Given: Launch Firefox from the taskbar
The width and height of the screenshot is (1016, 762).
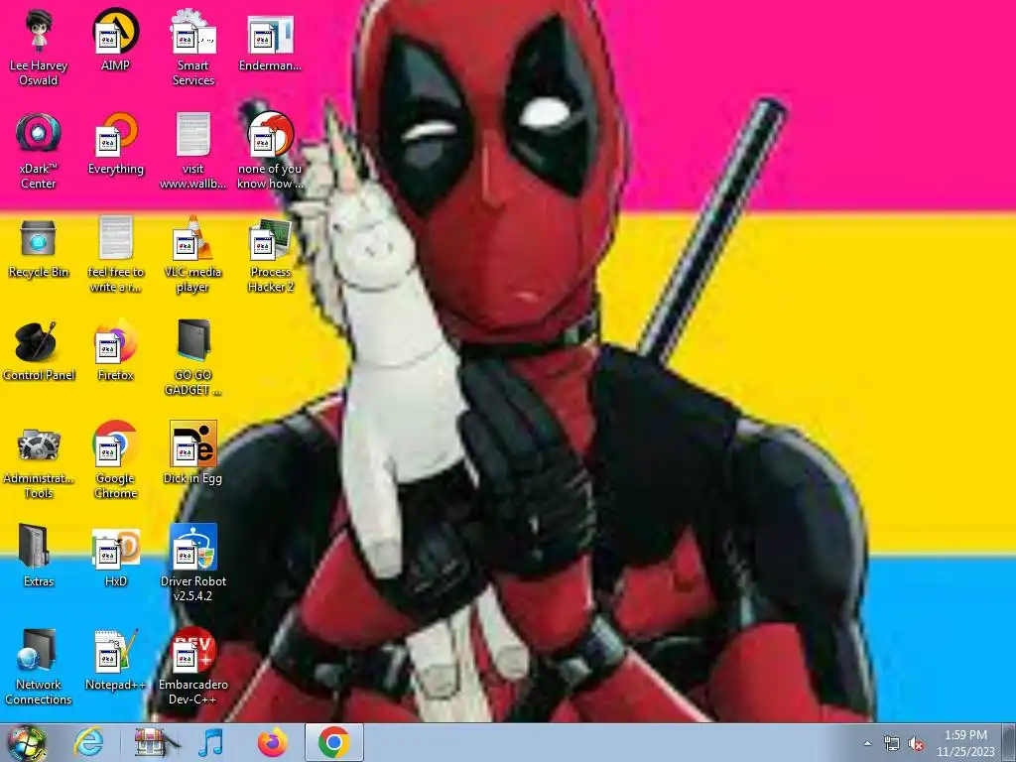Looking at the screenshot, I should (x=272, y=742).
